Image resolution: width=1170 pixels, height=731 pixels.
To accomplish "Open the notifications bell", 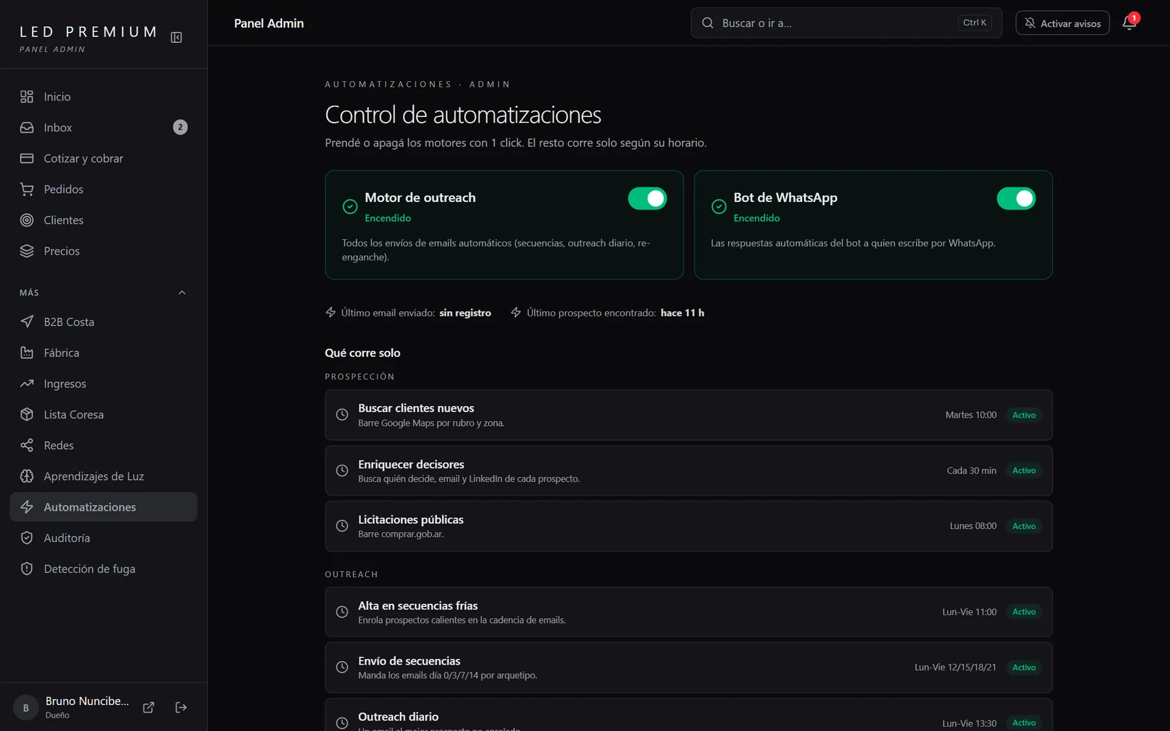I will tap(1129, 23).
